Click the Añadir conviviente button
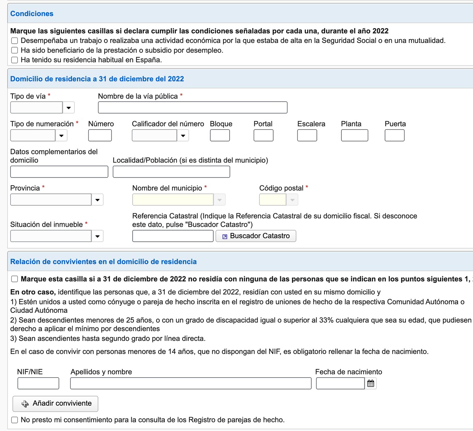This screenshot has width=473, height=431. pos(55,404)
